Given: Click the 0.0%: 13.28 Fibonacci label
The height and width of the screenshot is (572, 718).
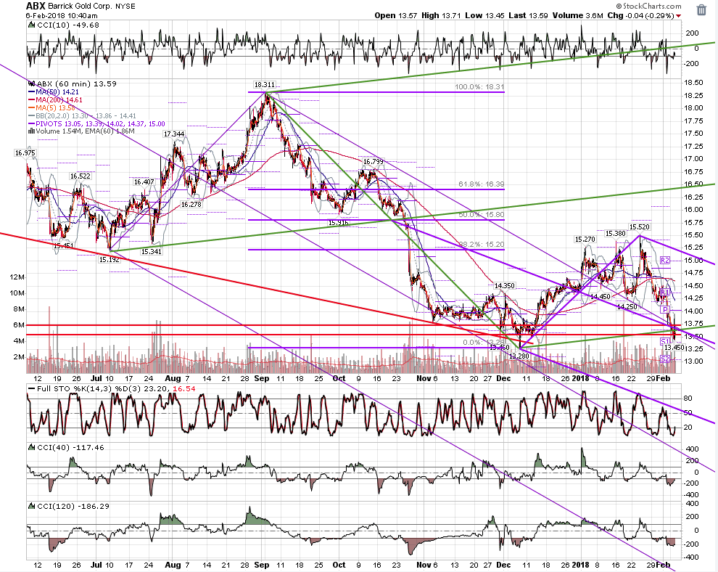Looking at the screenshot, I should click(x=484, y=342).
